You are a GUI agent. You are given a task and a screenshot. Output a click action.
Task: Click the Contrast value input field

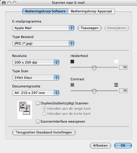click(123, 91)
